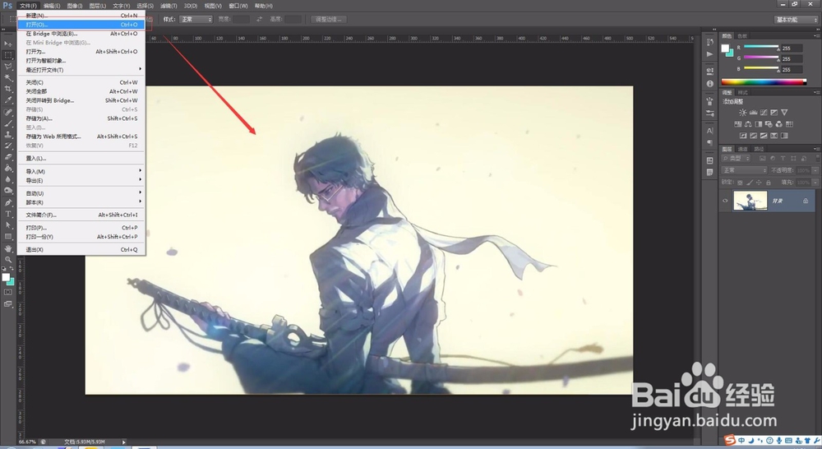The width and height of the screenshot is (822, 449).
Task: Choose 存储为(A)... menu entry
Action: 81,118
